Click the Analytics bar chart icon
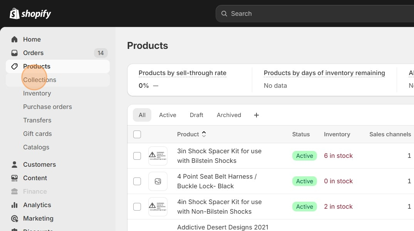 coord(15,205)
